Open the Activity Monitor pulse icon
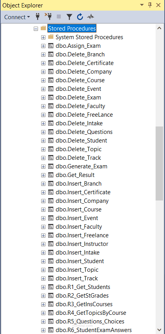Viewport: 165px width, 334px height. pos(91,17)
